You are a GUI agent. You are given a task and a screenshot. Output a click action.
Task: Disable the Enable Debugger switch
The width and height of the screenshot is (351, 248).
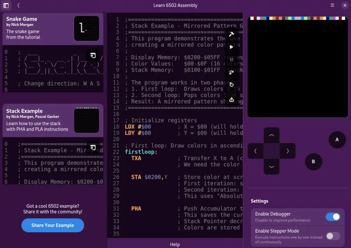pos(333,217)
